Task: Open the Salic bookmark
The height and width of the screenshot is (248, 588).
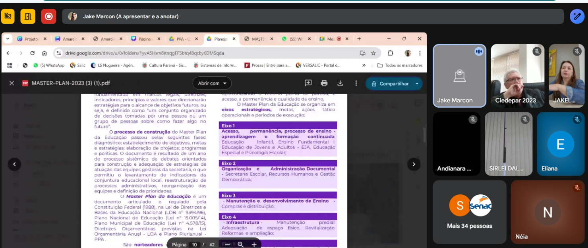Action: point(78,65)
